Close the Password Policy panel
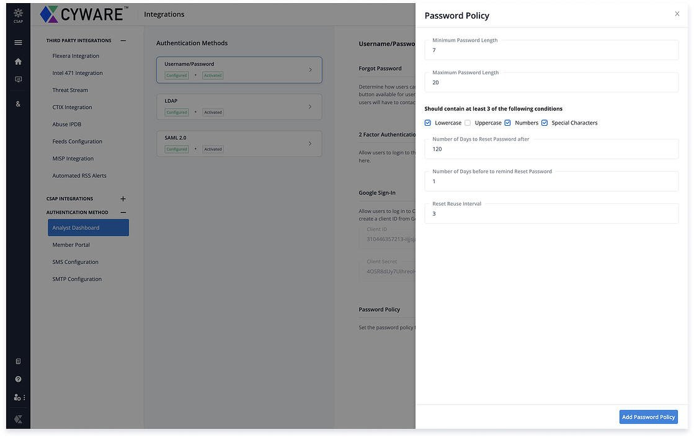 tap(677, 14)
